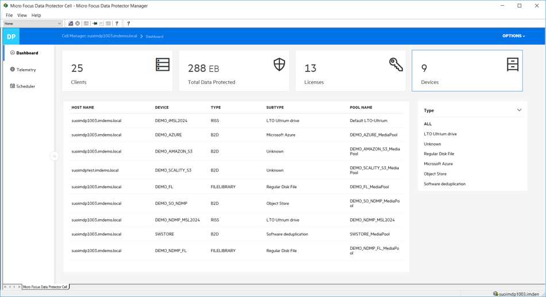Click the Telemetry gear icon in the sidebar
Screen dimensions: 546x297
[13, 70]
